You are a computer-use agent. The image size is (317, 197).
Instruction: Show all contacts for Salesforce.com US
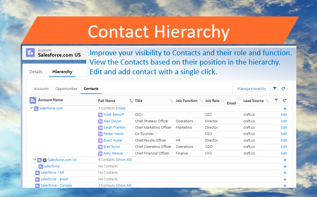coord(123,160)
